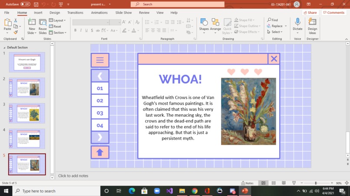
Task: Open Chrome from the taskbar
Action: pos(195,191)
